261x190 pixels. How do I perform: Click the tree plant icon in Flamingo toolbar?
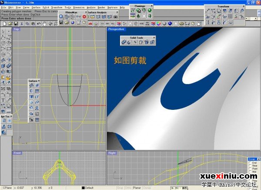click(x=138, y=16)
